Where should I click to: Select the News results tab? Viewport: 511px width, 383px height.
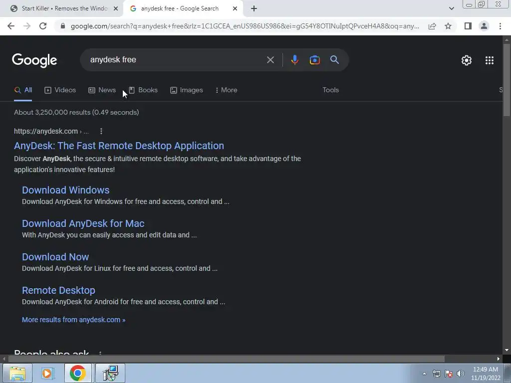(102, 90)
